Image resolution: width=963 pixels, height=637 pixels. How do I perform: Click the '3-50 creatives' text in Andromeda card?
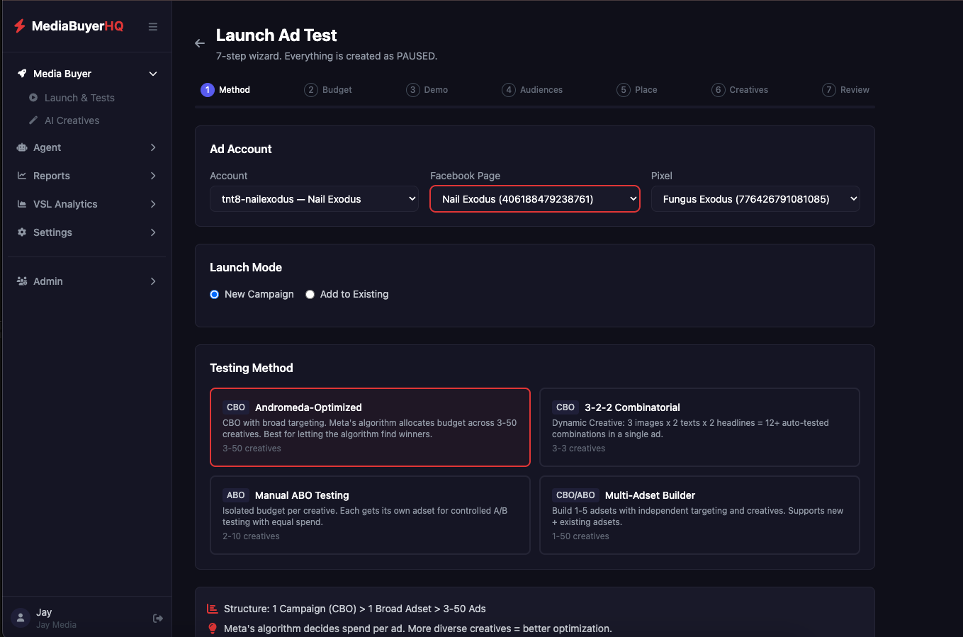[x=252, y=449]
